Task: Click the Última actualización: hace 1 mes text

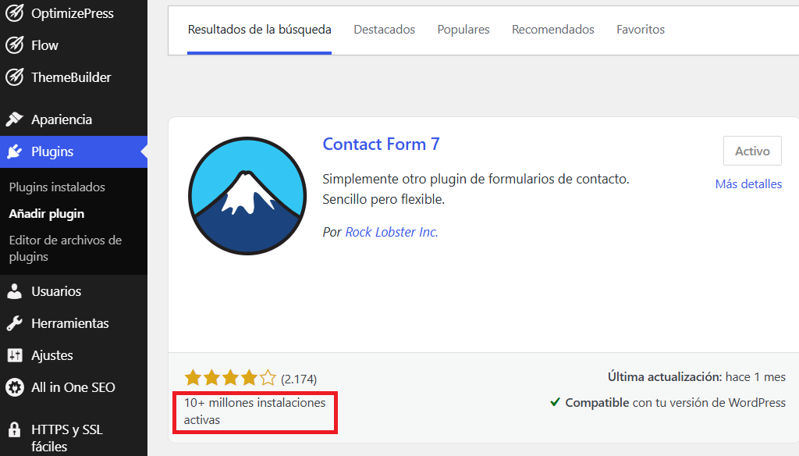Action: [697, 377]
